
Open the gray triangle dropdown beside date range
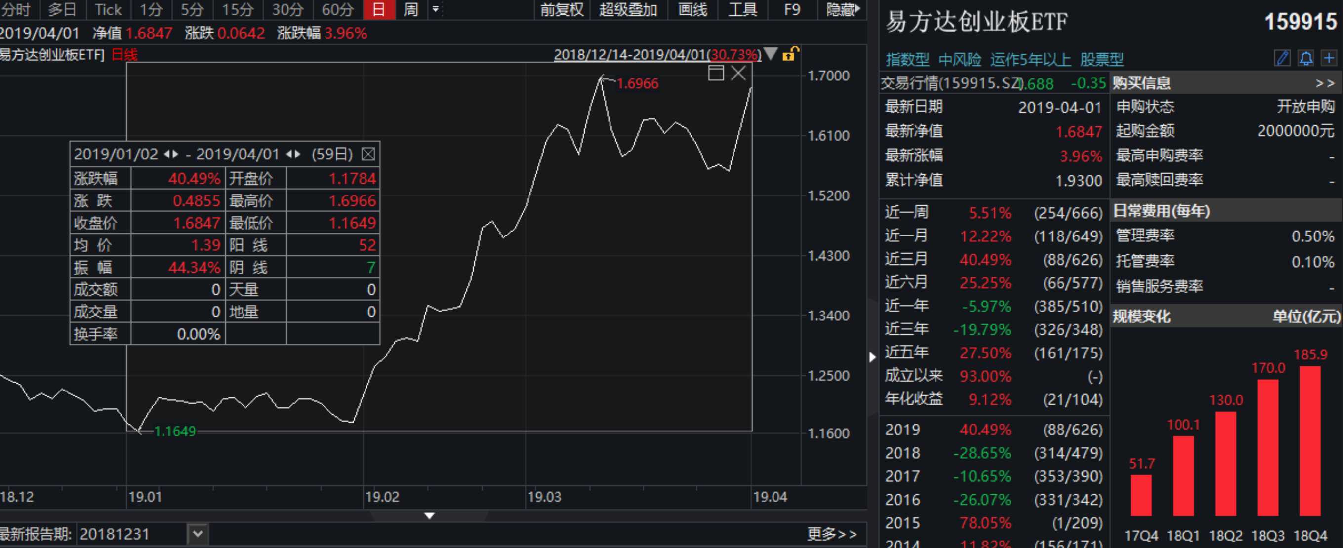771,54
